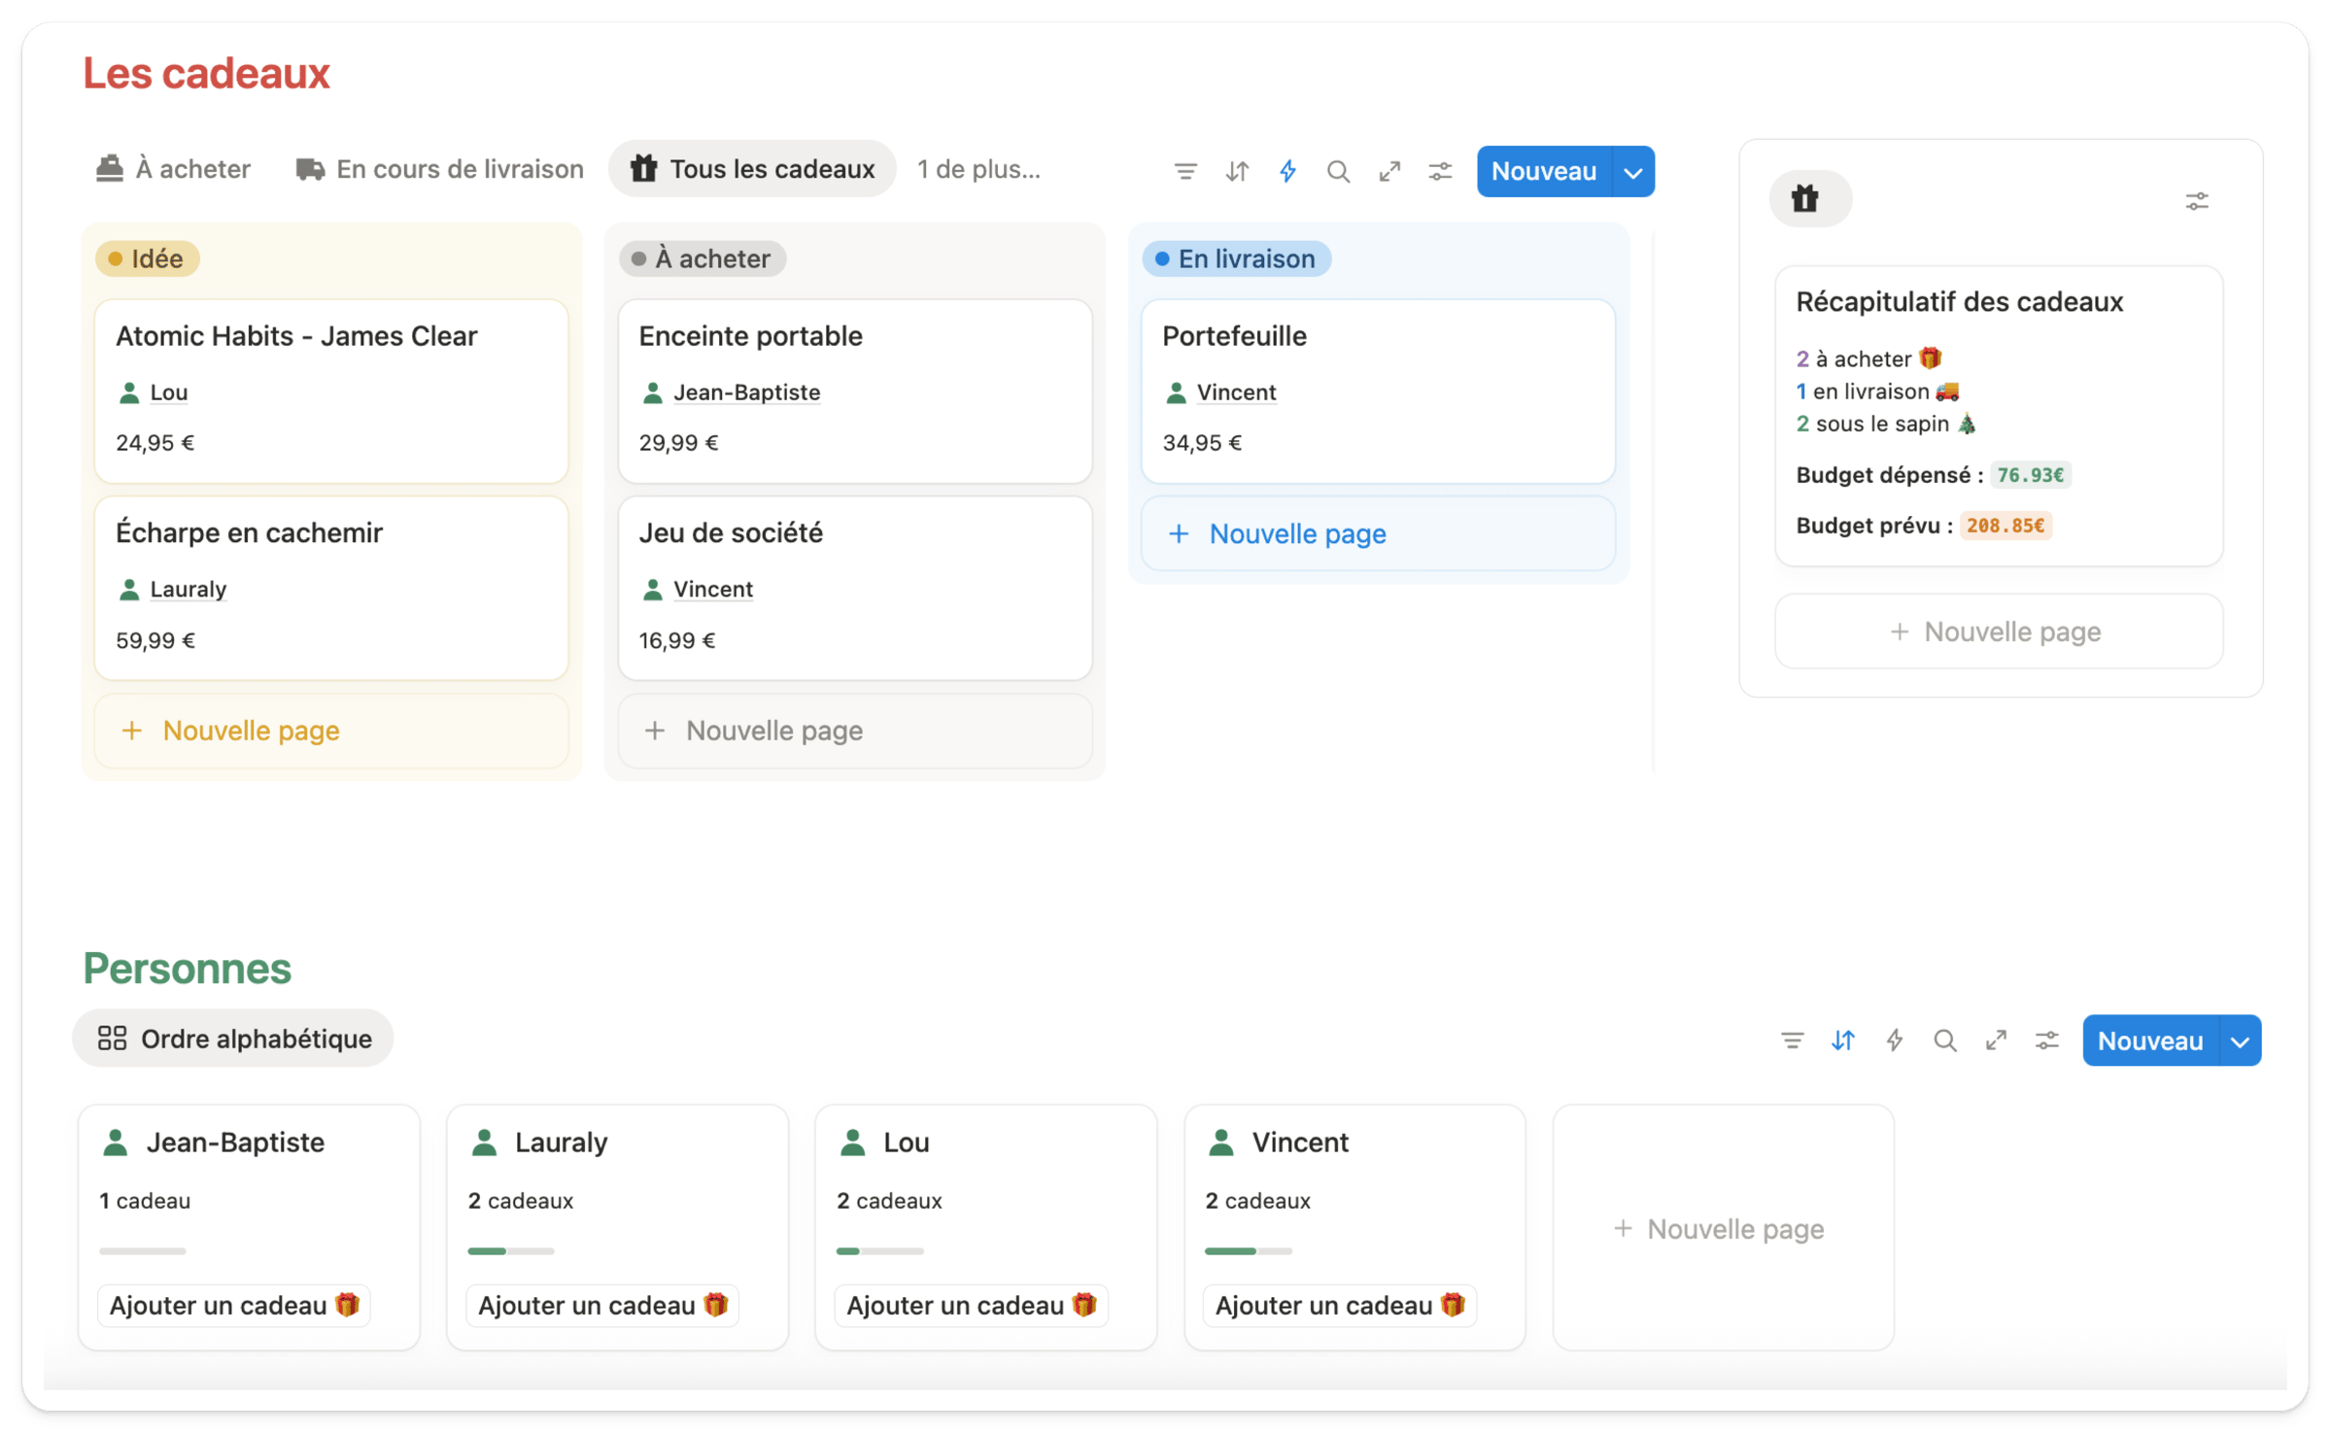Open sort options in cadeaux toolbar
Viewport: 2332px width, 1434px height.
tap(1237, 172)
